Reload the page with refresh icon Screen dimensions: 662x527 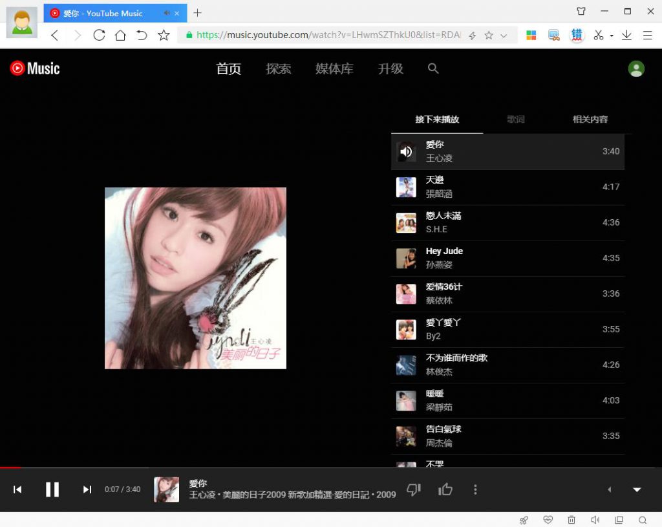99,35
